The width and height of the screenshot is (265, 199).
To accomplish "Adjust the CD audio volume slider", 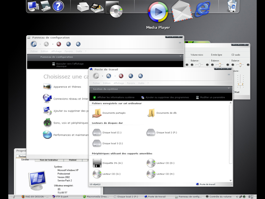I will tap(240, 84).
